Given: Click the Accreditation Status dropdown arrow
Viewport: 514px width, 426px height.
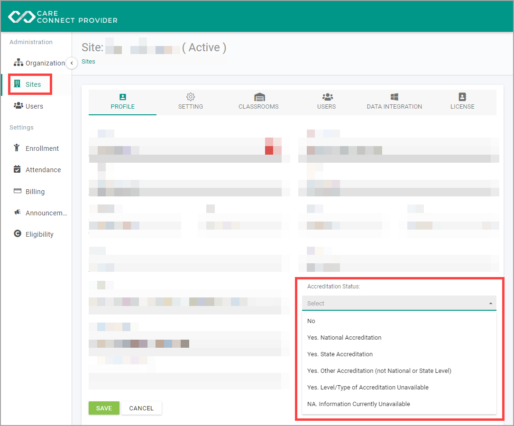Looking at the screenshot, I should (x=490, y=304).
